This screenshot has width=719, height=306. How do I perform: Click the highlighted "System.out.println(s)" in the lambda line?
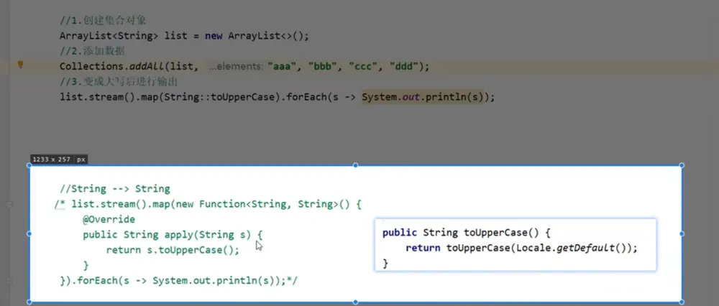pyautogui.click(x=423, y=97)
